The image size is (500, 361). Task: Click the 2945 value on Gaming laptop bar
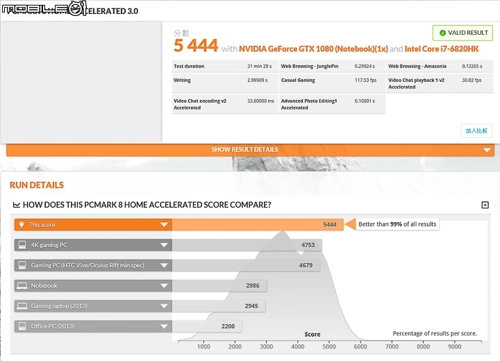251,306
